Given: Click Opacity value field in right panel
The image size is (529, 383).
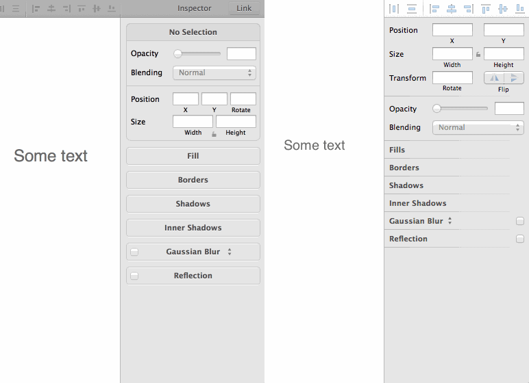Looking at the screenshot, I should pos(509,109).
